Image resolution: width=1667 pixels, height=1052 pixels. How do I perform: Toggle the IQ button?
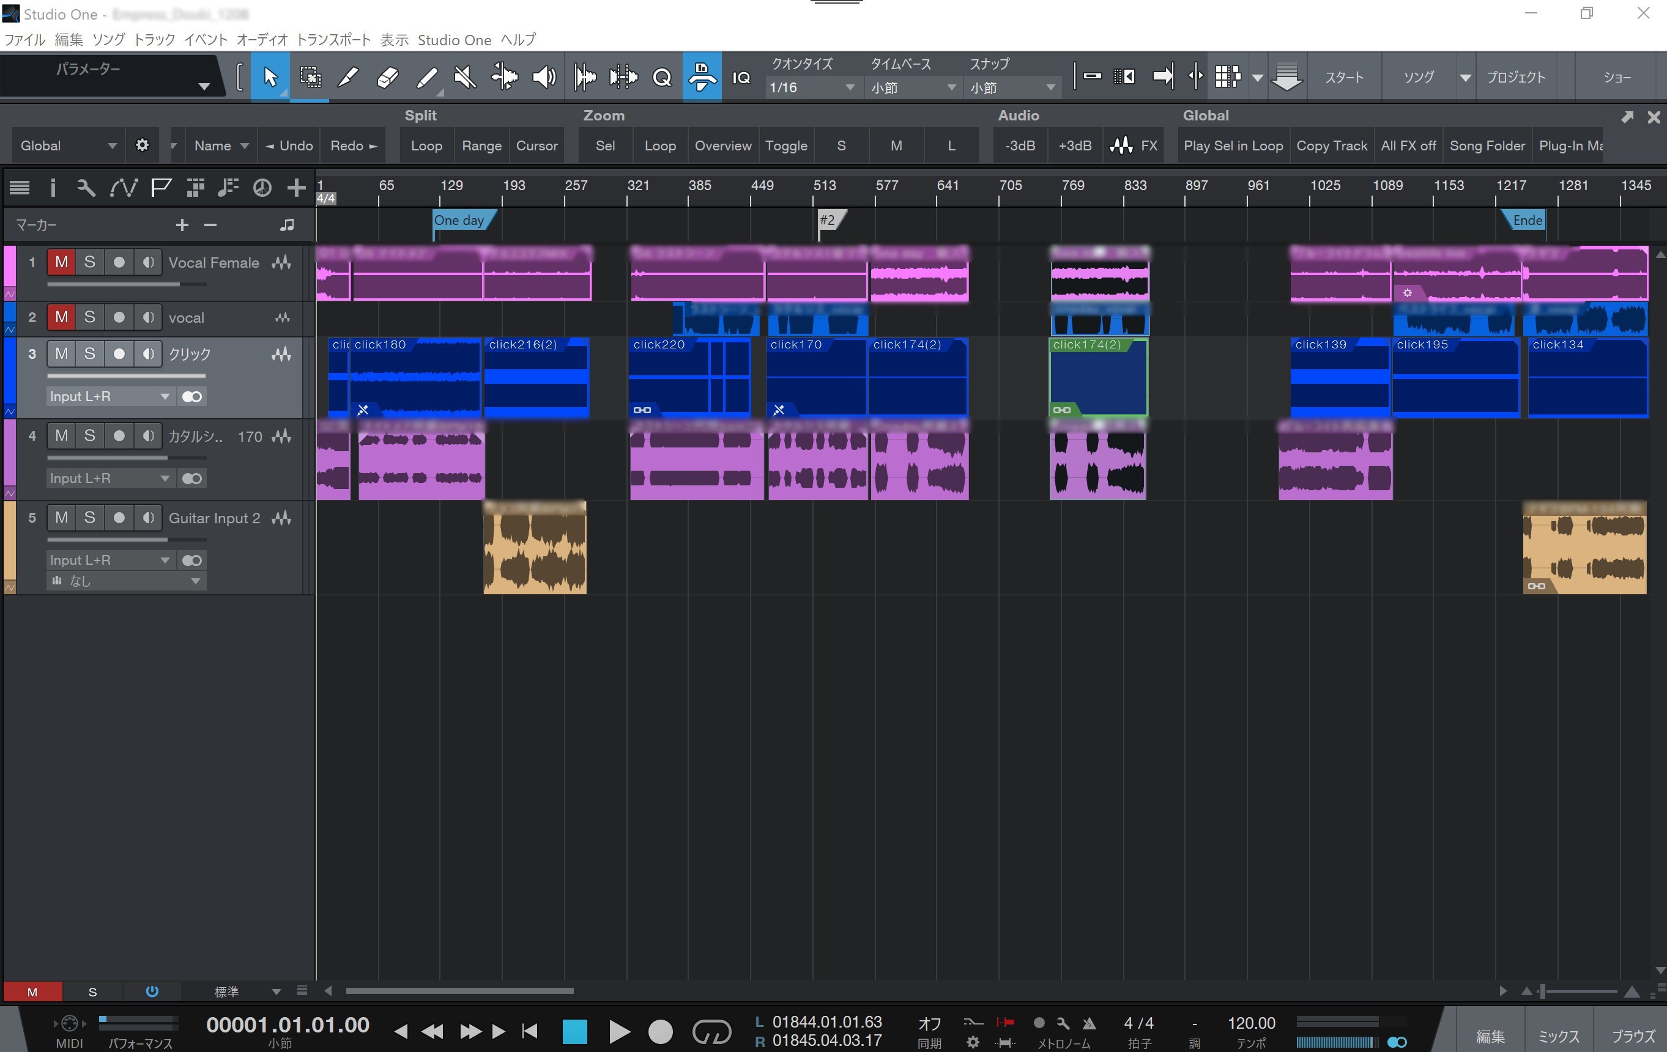(x=741, y=77)
